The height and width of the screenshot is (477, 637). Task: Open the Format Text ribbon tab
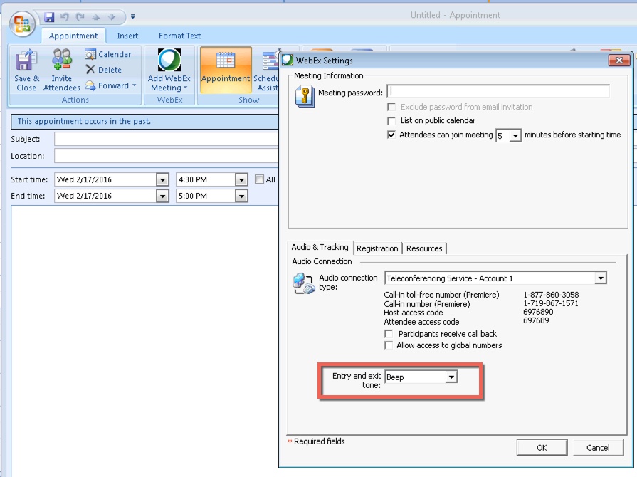click(x=179, y=36)
